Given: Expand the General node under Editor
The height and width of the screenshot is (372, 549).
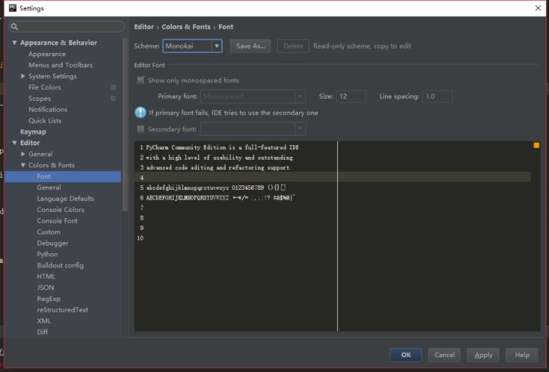Looking at the screenshot, I should (23, 154).
